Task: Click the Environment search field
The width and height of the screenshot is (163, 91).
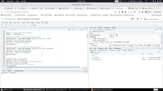Action: pyautogui.click(x=156, y=31)
